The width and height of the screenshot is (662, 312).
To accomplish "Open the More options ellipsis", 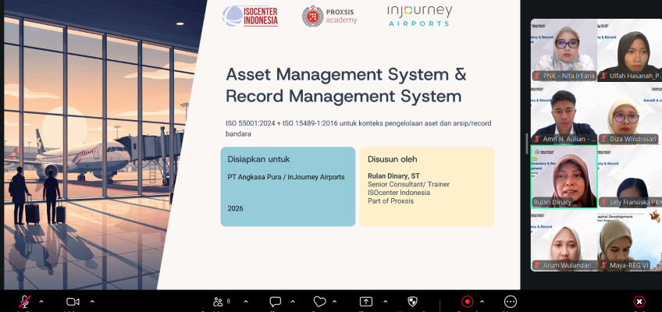I will [x=511, y=302].
